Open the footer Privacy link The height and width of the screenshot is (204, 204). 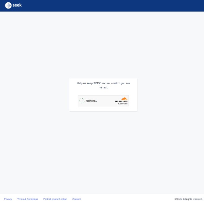point(8,199)
